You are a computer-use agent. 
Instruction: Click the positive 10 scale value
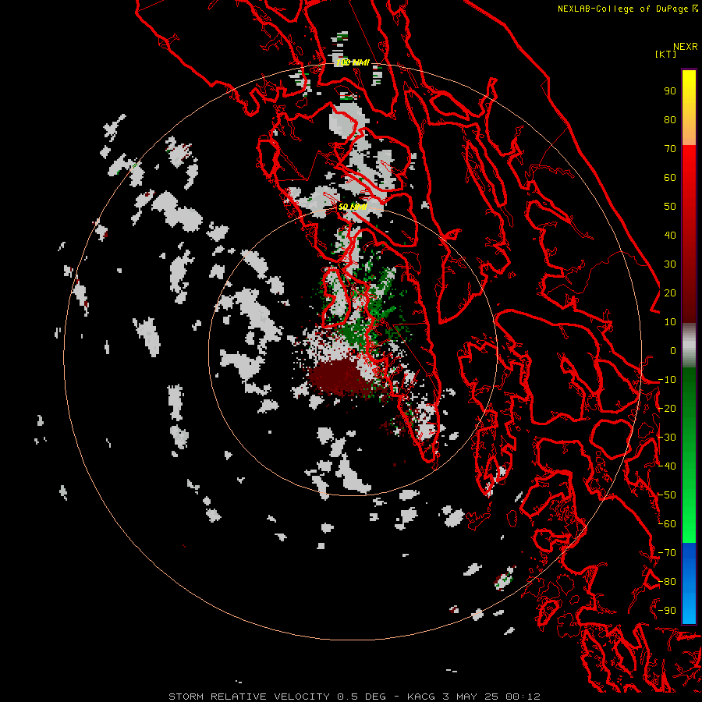(x=670, y=322)
